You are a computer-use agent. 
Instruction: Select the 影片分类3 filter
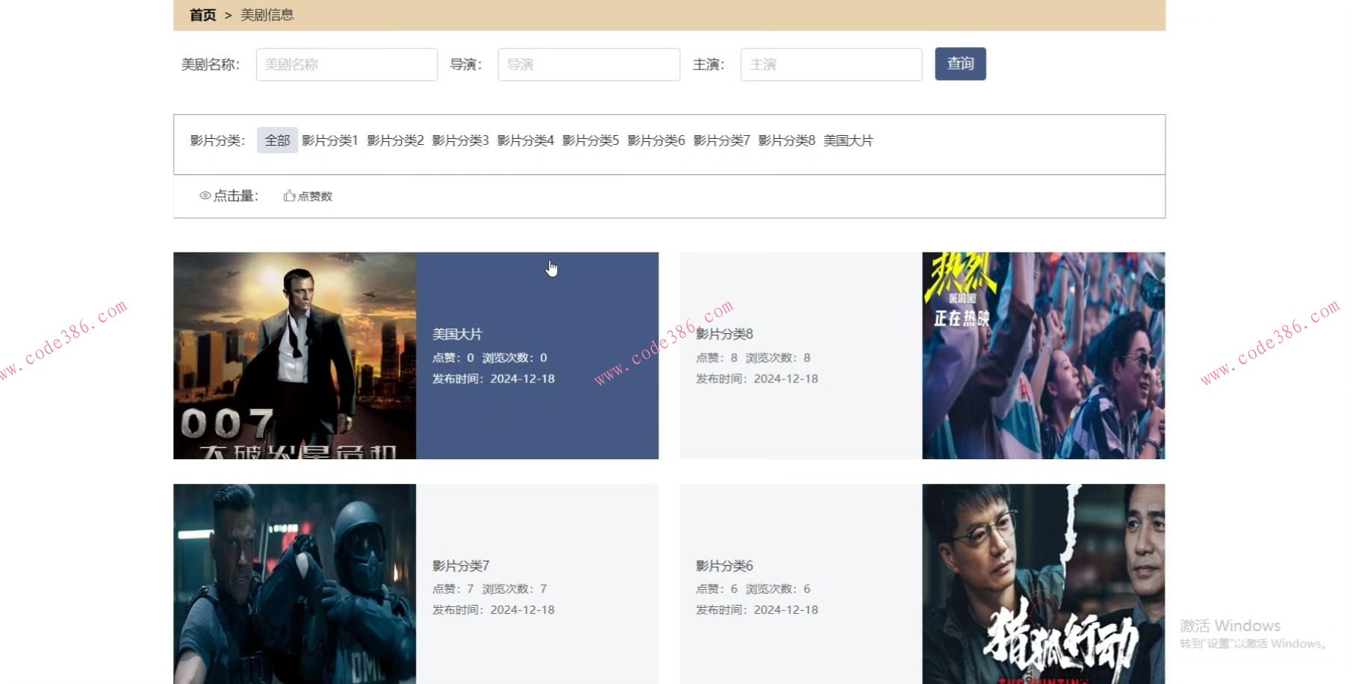[x=461, y=139]
